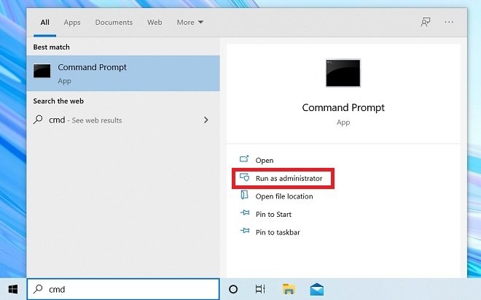Click the 'Search the web' heading text
Screen dimensions: 481x300
(x=58, y=101)
